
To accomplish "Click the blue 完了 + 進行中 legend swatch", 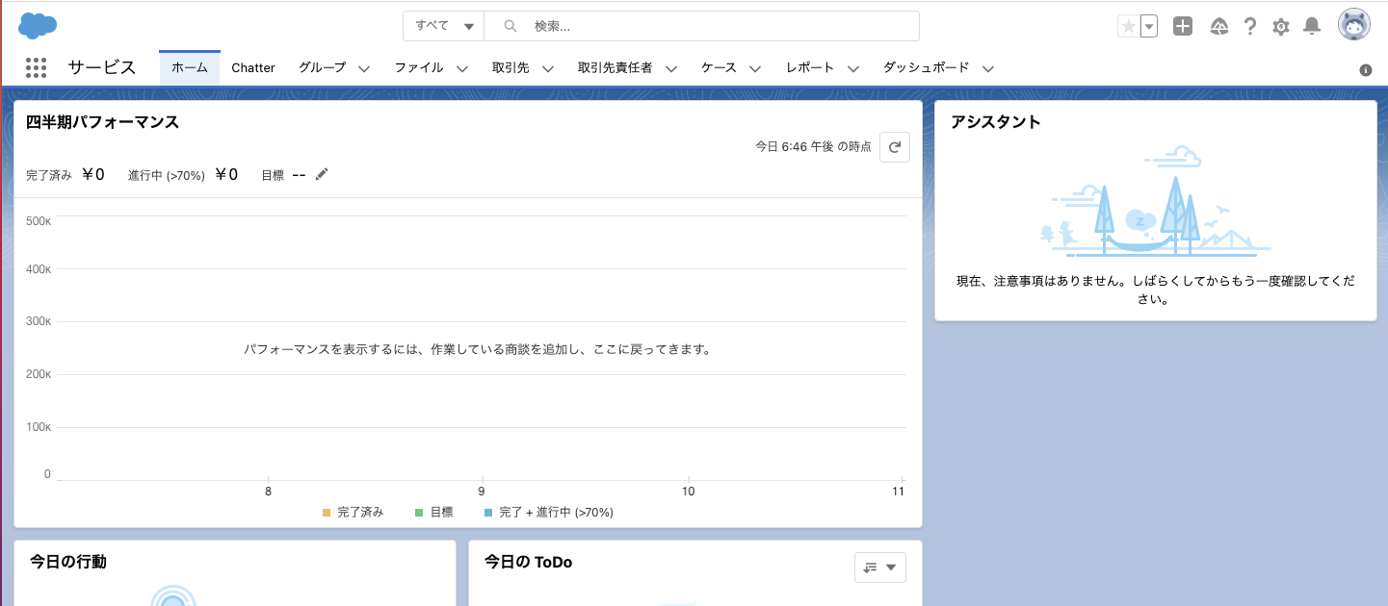I will (488, 513).
